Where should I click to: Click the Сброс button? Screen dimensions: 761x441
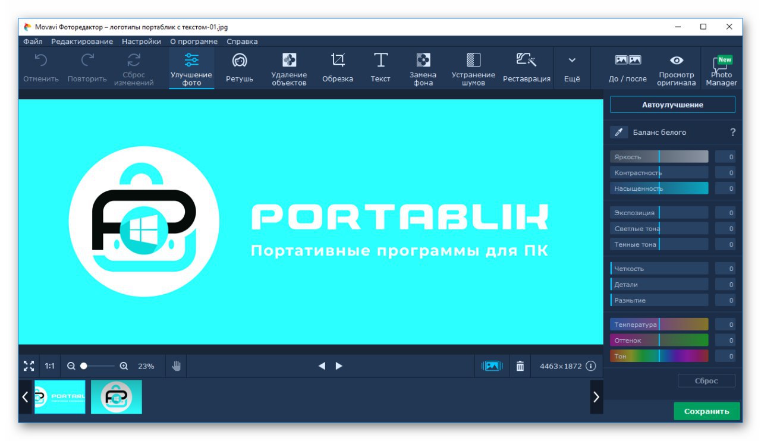(706, 381)
